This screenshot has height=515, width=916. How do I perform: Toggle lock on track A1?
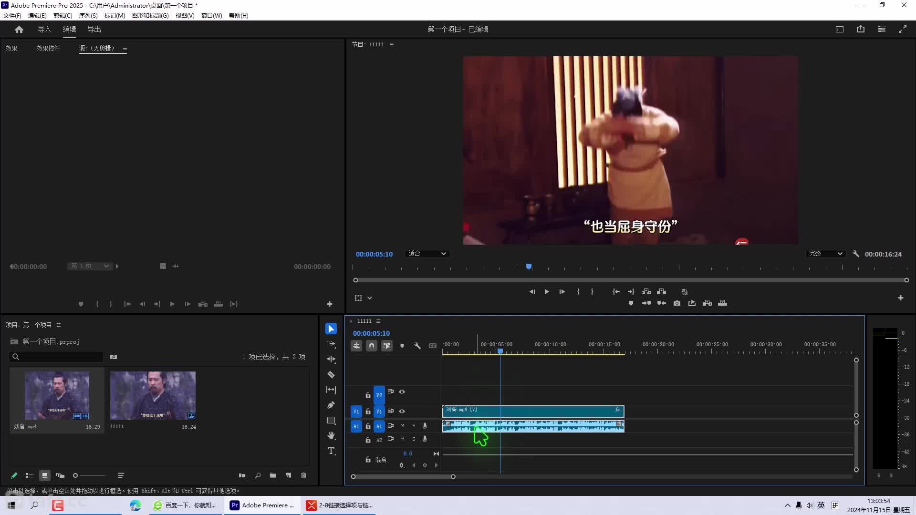pyautogui.click(x=368, y=426)
